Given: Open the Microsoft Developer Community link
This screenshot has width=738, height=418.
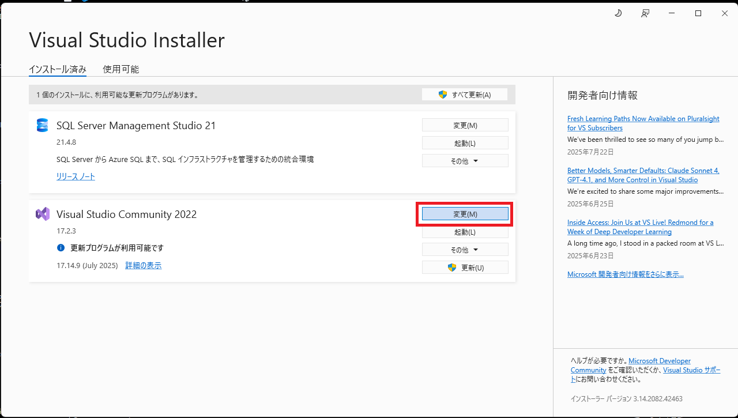Looking at the screenshot, I should pos(631,366).
